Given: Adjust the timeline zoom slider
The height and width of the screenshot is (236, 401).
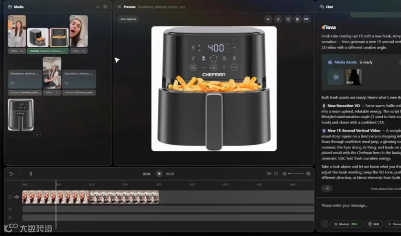Looking at the screenshot, I should coord(296,174).
